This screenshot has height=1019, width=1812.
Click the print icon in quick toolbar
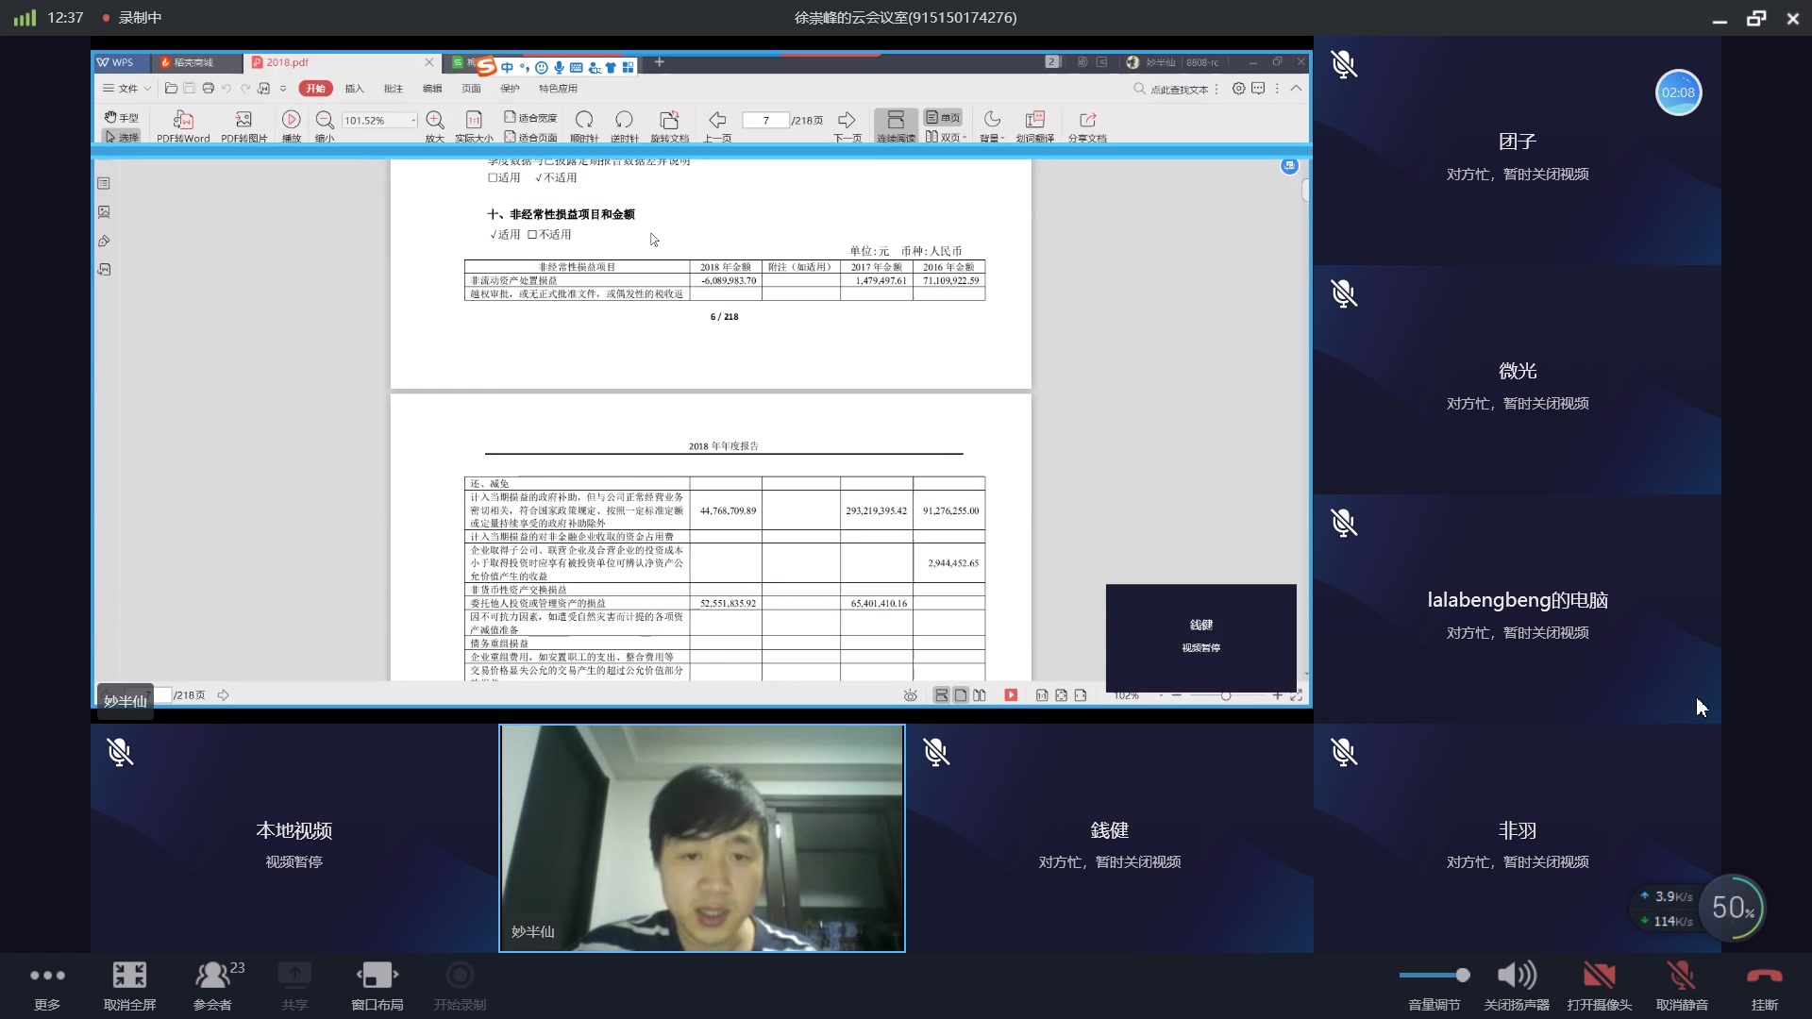point(208,89)
